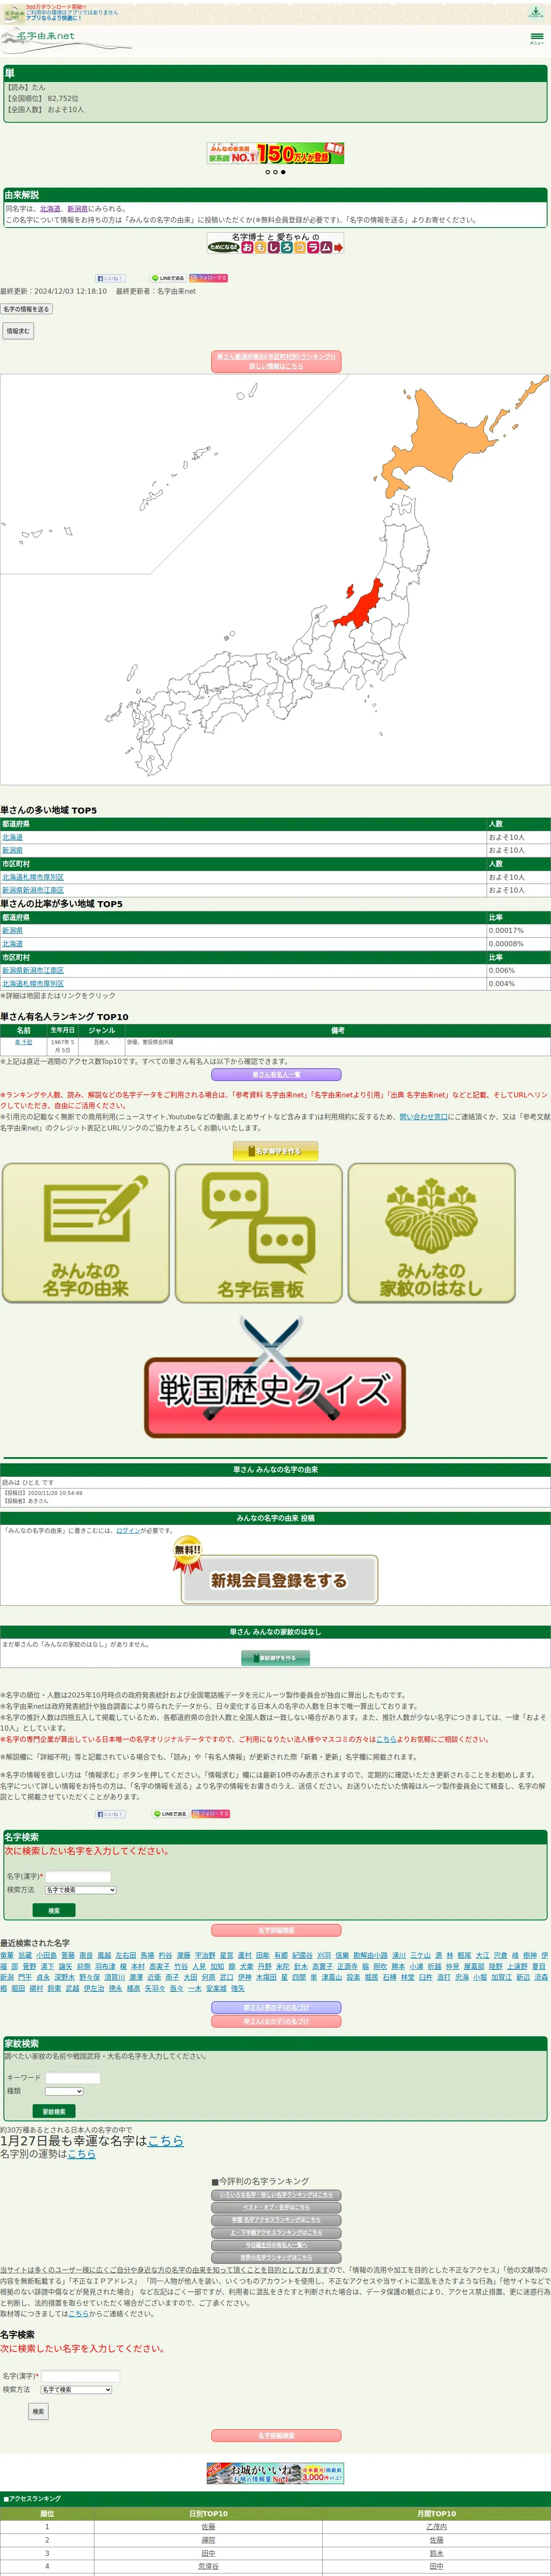This screenshot has height=2576, width=551.
Task: Open the 北海道 link in the 多い地域 table
Action: (x=12, y=837)
